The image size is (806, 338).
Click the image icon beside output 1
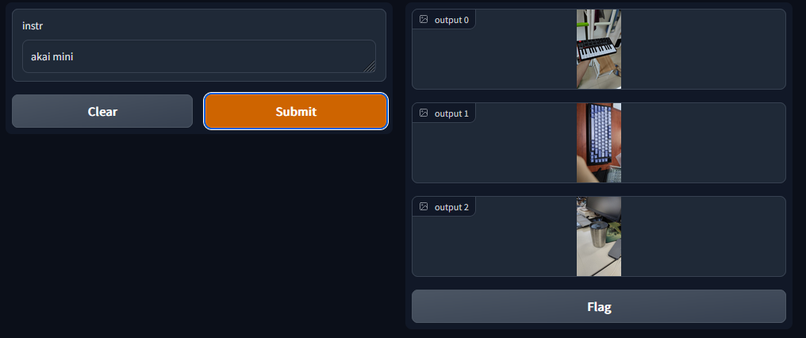(x=424, y=113)
